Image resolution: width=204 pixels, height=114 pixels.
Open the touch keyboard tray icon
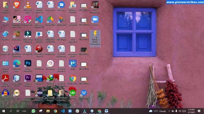tap(184, 111)
